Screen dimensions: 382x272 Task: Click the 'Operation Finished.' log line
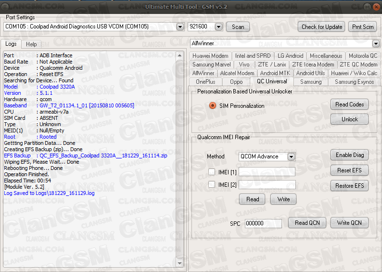click(x=26, y=174)
